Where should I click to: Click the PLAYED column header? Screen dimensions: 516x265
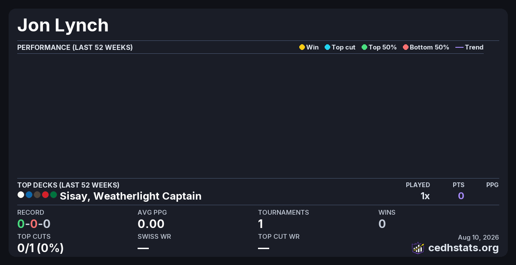coord(418,185)
